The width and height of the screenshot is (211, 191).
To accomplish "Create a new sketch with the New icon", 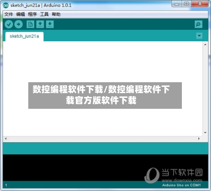I will (30, 24).
